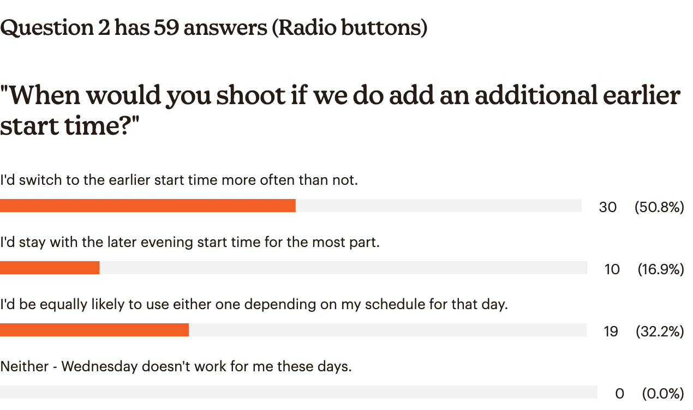Click the empty gray bar for Neither answer

(298, 392)
